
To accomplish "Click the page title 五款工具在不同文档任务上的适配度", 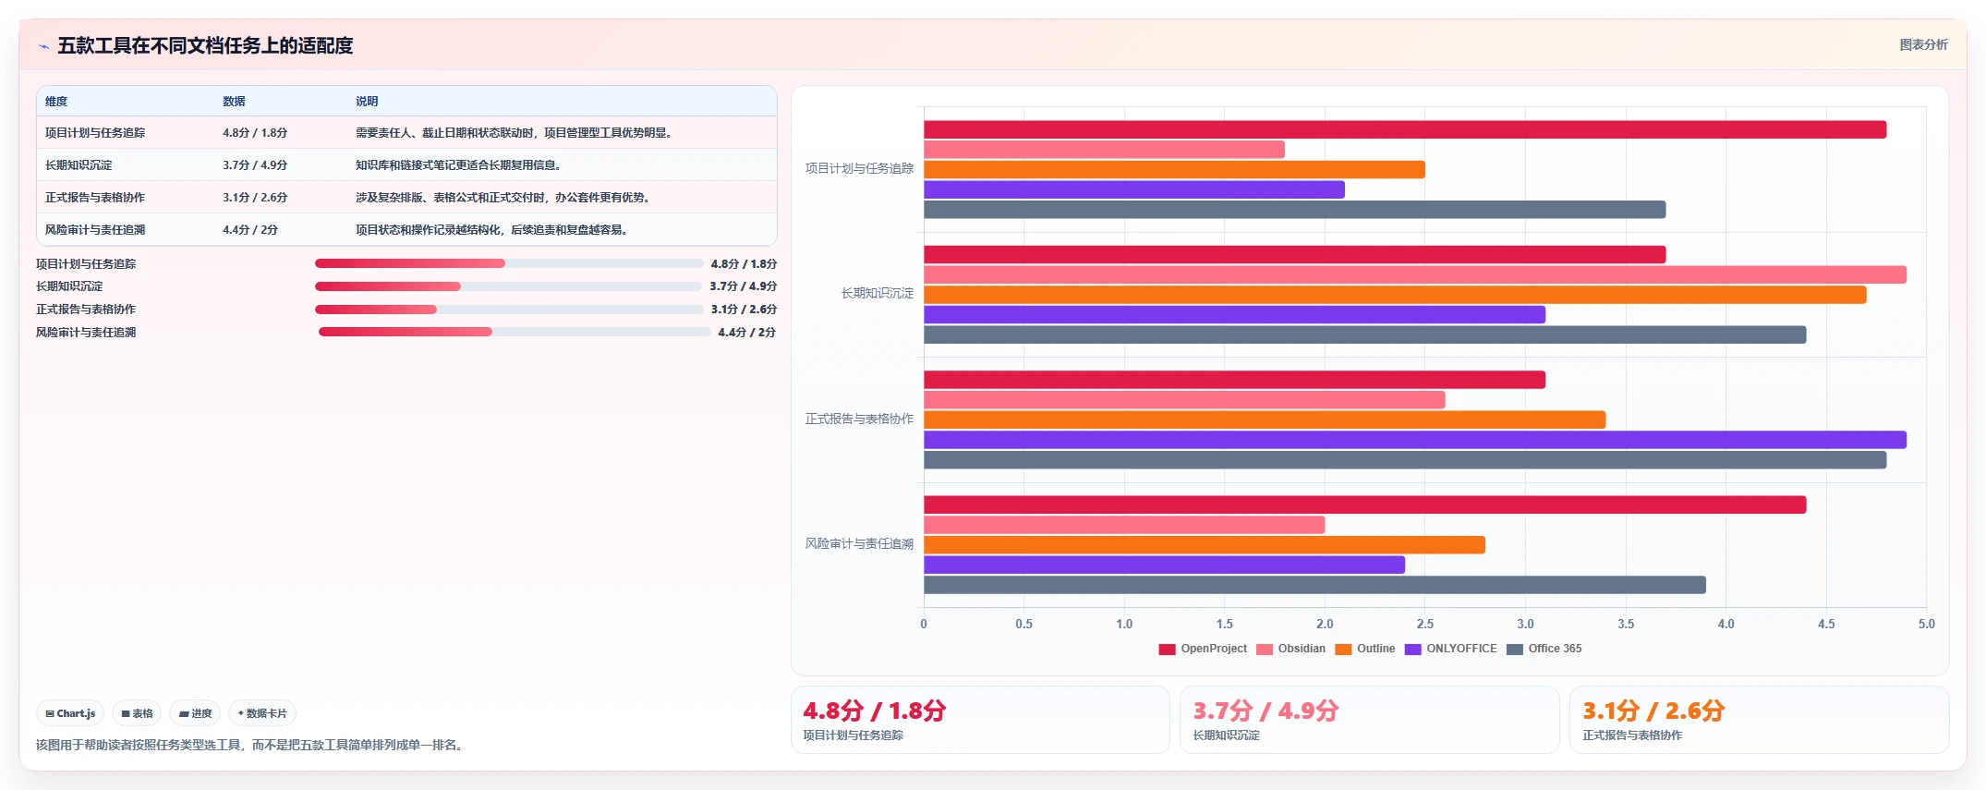I will pyautogui.click(x=205, y=45).
